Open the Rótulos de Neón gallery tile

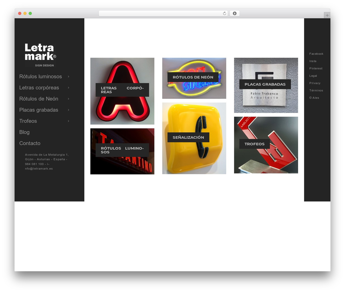pos(194,78)
